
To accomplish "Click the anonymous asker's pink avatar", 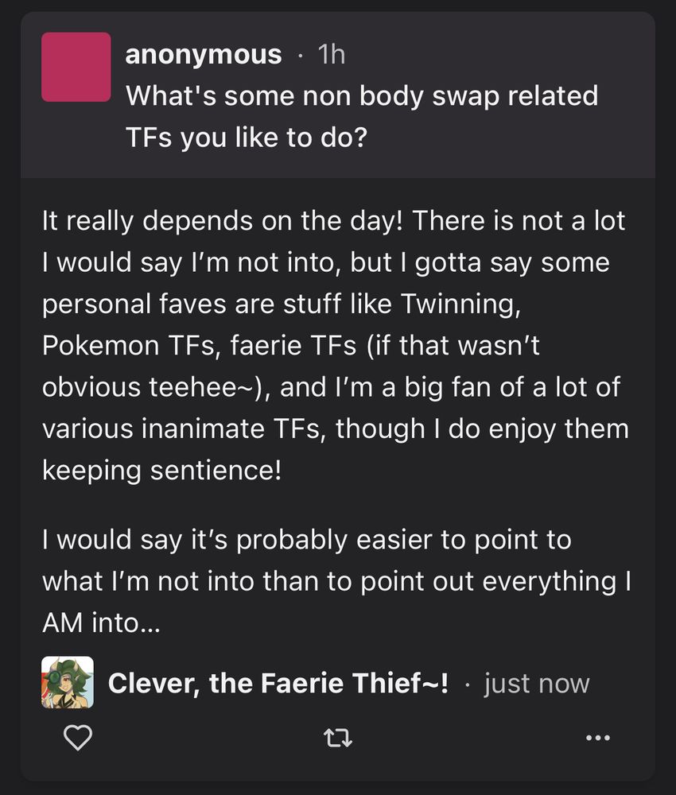I will point(77,67).
